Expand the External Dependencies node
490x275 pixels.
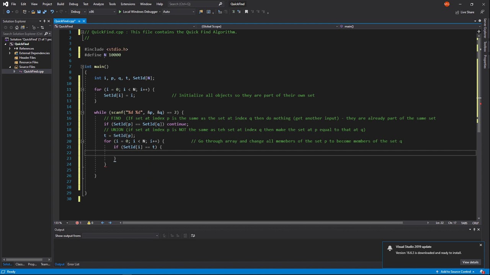click(x=10, y=53)
